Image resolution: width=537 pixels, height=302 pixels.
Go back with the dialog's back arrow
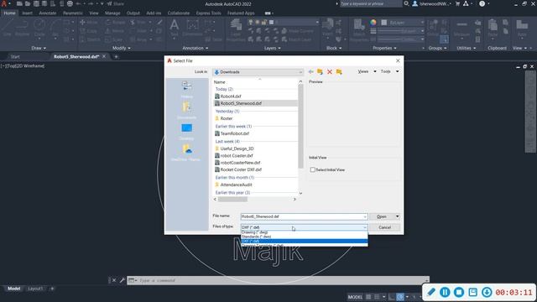[x=310, y=71]
